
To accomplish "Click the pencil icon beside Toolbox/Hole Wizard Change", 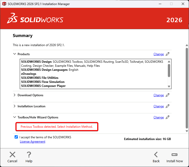I will [167, 117].
